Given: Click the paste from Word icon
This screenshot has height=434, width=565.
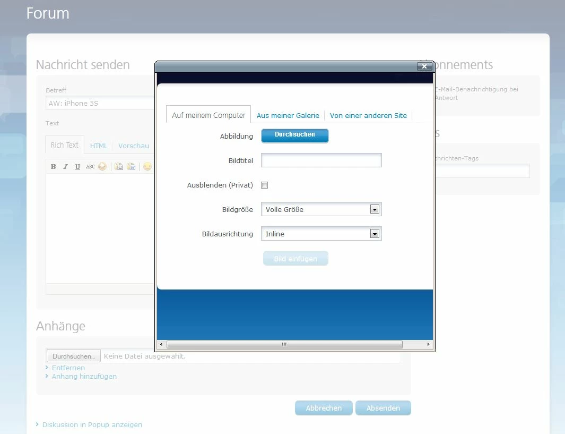Looking at the screenshot, I should click(x=131, y=166).
